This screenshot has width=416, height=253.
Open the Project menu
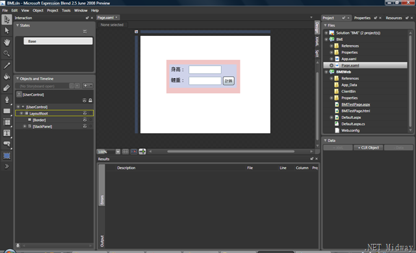53,10
